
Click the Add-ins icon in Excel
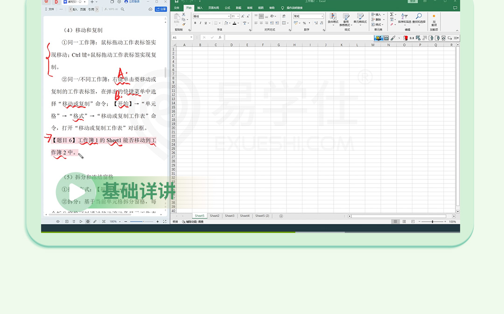point(434,20)
